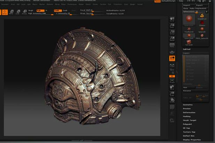Click the Actual size icon
The height and width of the screenshot is (143, 215).
coord(172,32)
